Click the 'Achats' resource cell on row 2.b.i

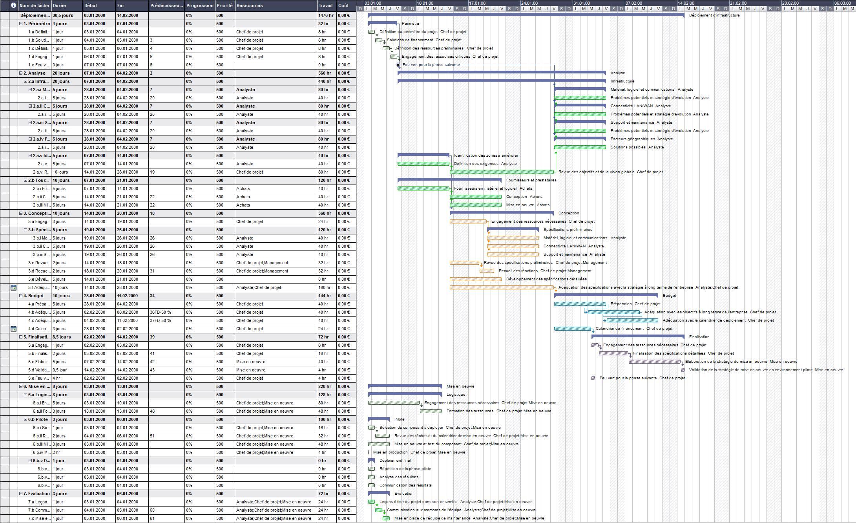[276, 188]
